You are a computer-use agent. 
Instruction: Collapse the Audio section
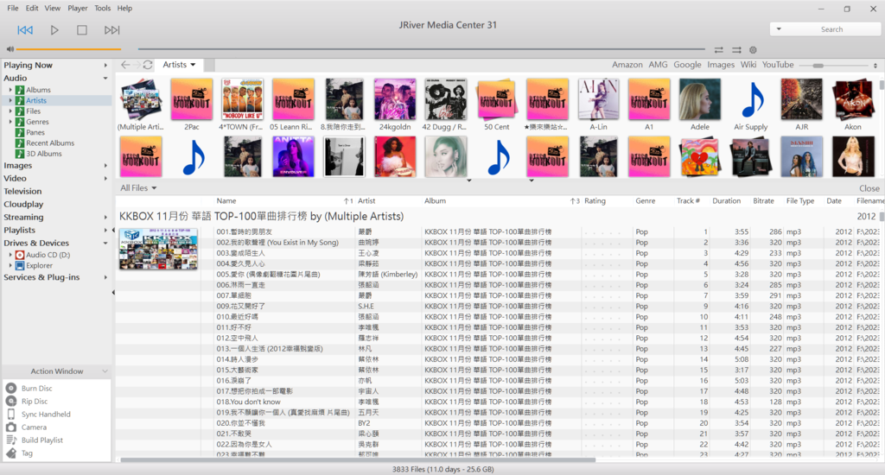click(105, 79)
